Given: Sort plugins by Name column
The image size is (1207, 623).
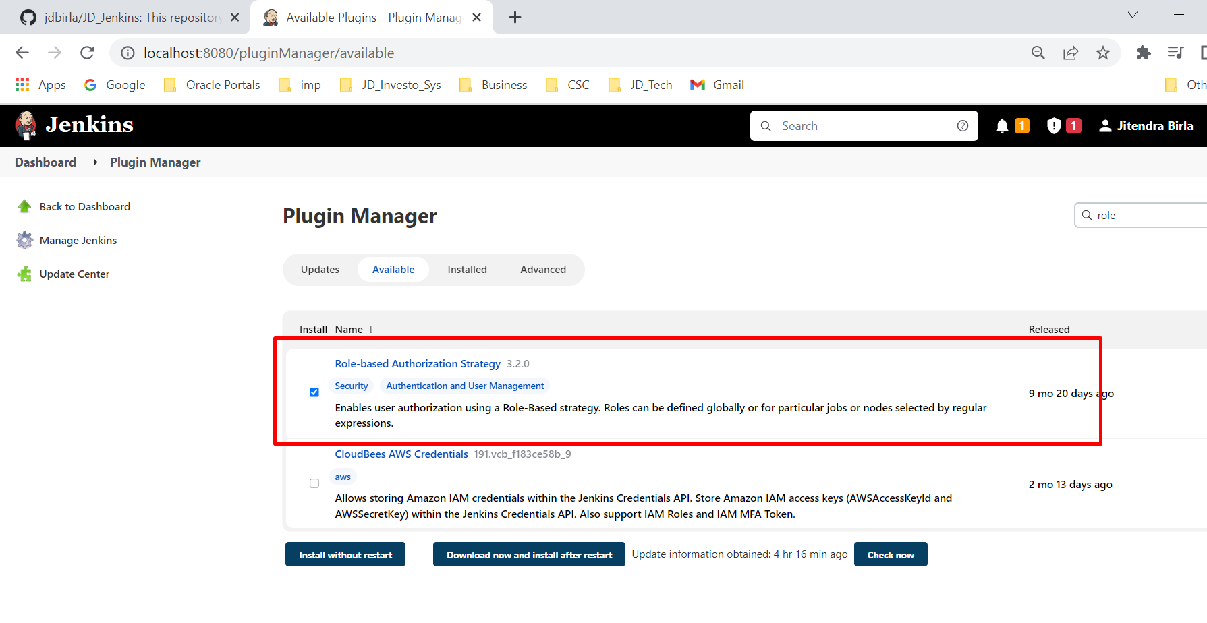Looking at the screenshot, I should pos(354,330).
